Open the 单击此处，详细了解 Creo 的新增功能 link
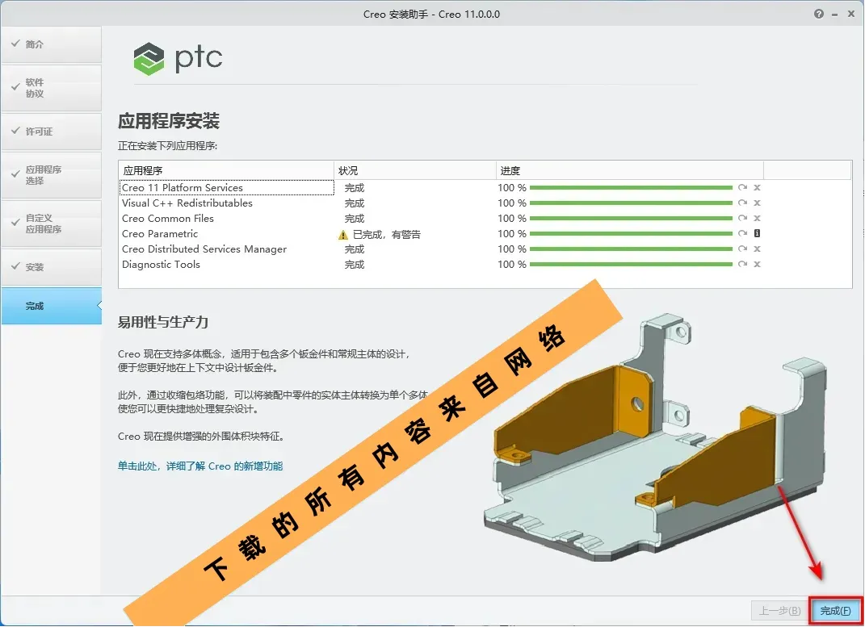Screen dimensions: 865x627 200,466
